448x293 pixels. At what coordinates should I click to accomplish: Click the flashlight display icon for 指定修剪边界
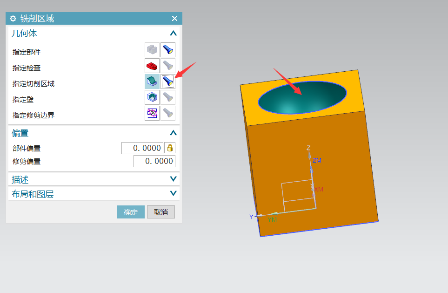(x=167, y=113)
